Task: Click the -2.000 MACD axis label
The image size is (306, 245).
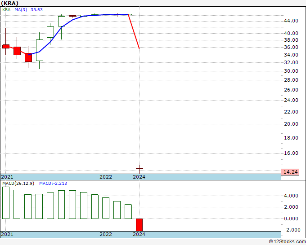Action: click(292, 230)
